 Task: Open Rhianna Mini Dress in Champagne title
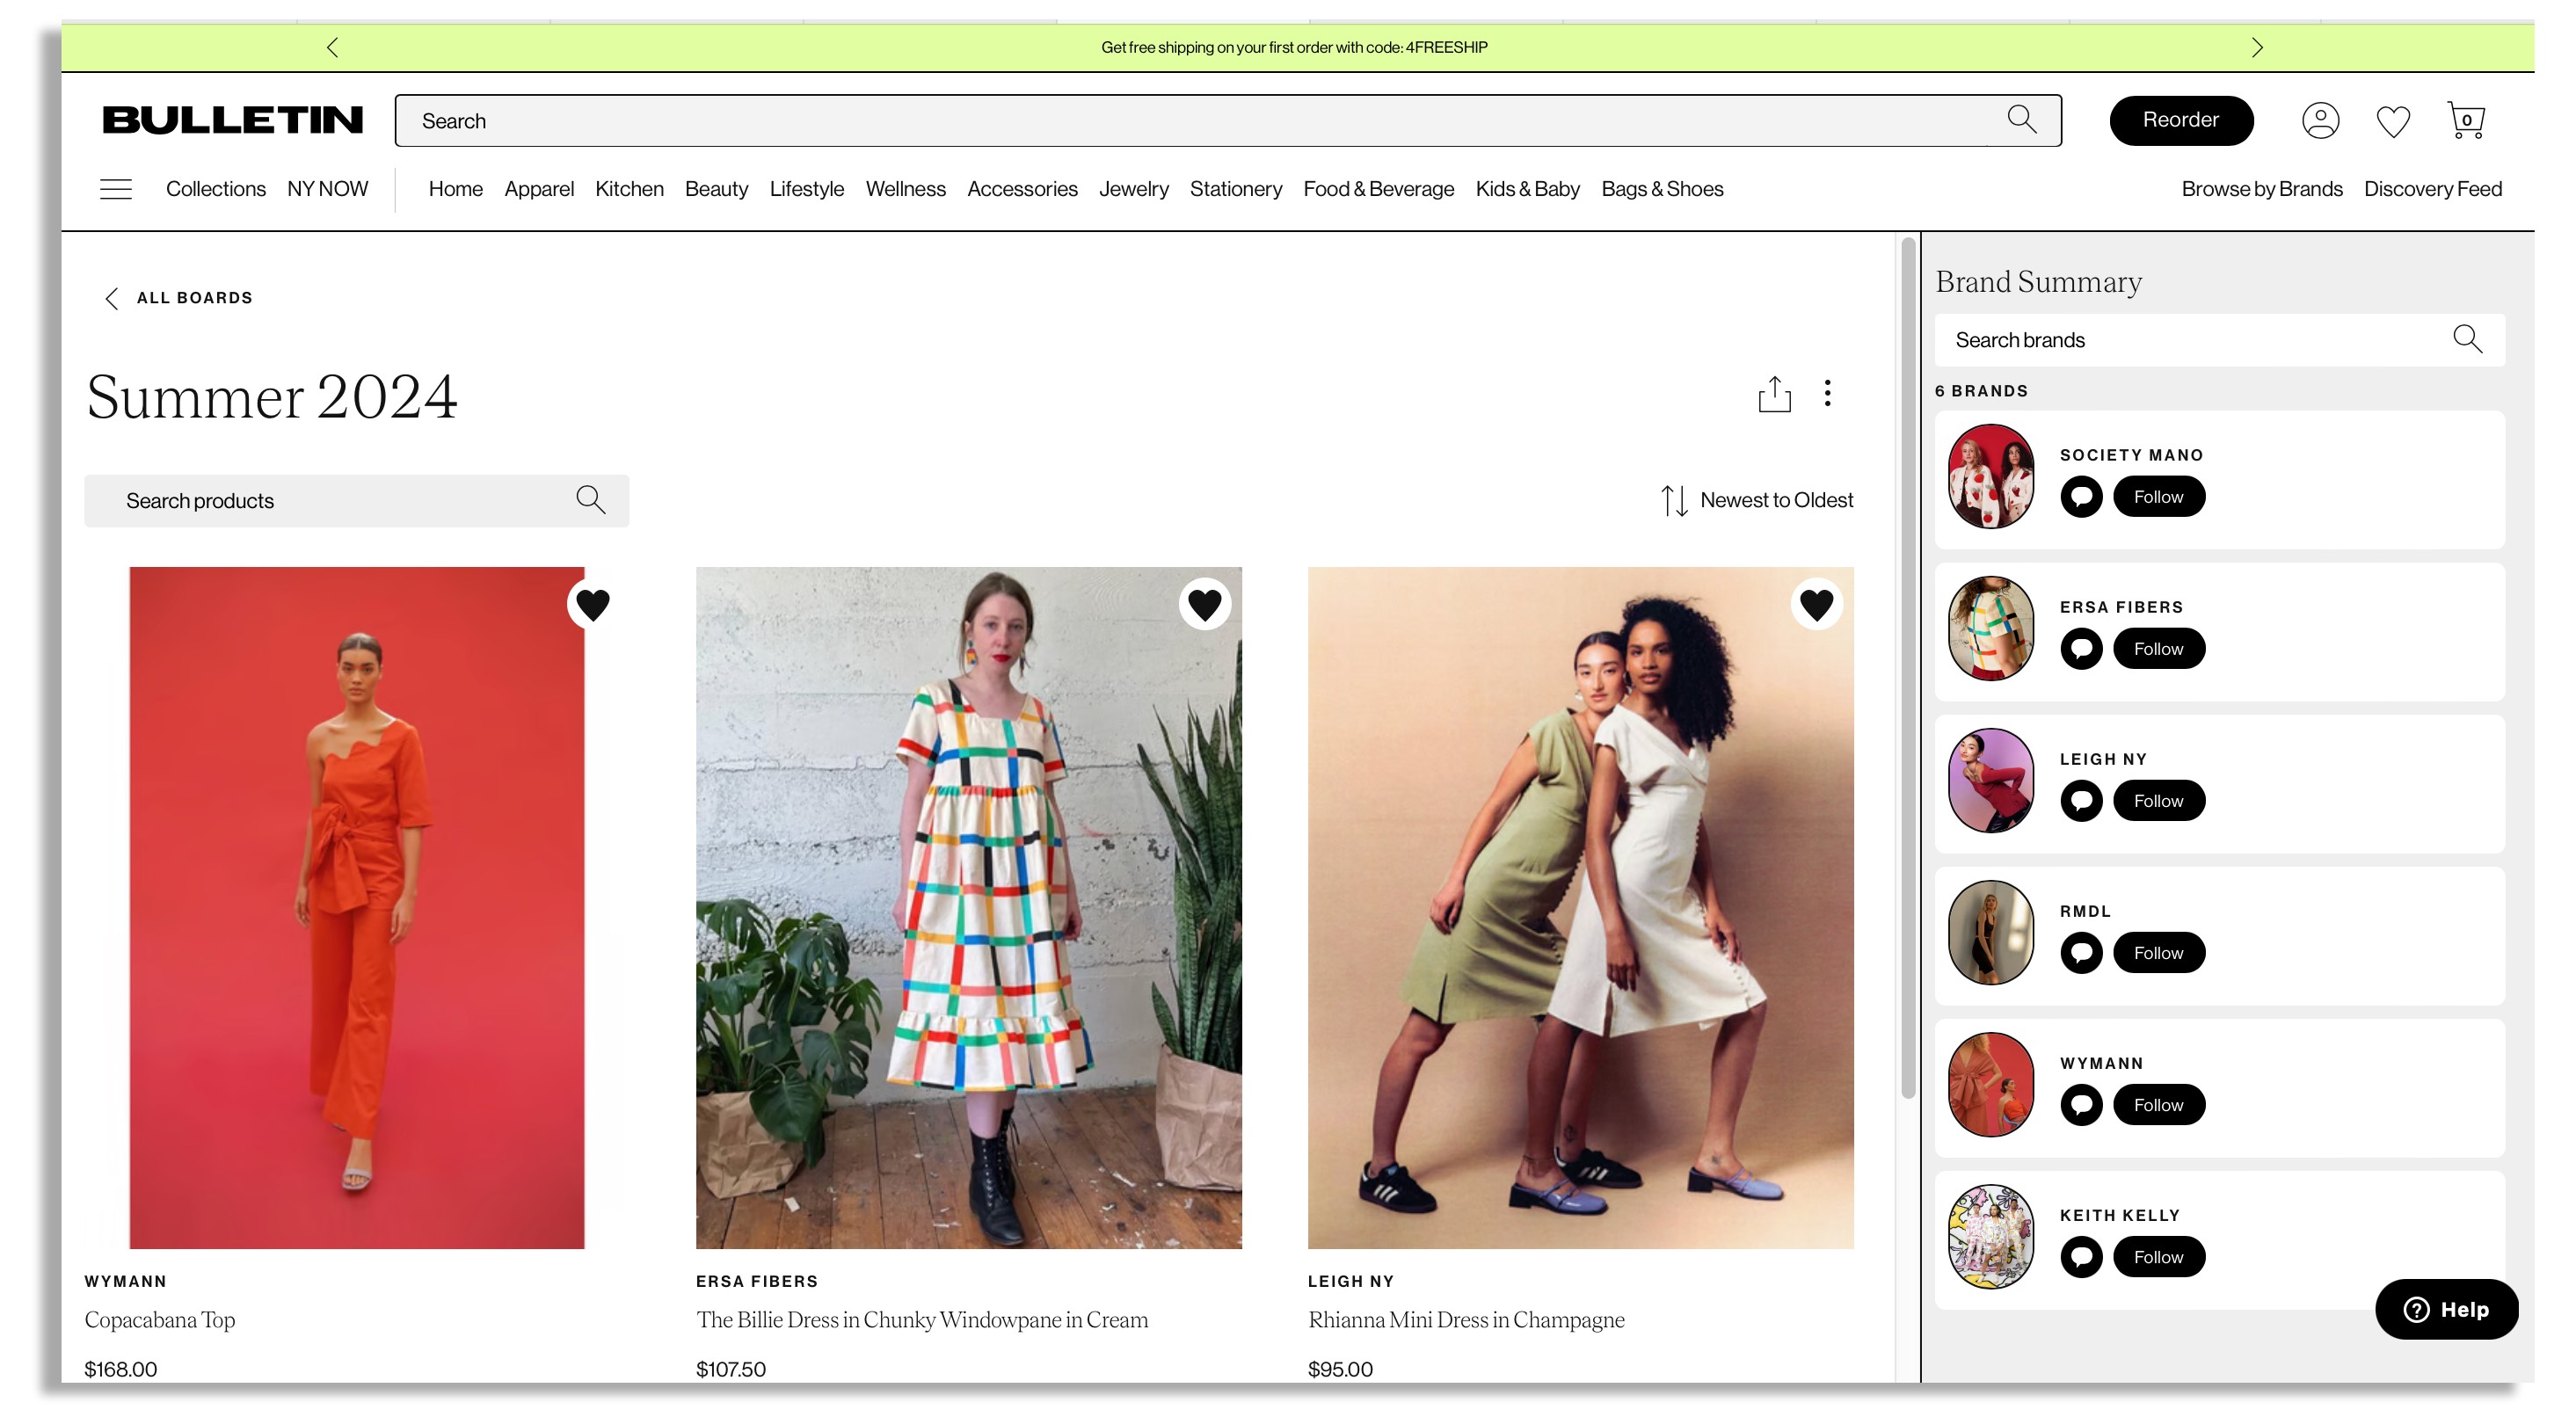(x=1466, y=1319)
